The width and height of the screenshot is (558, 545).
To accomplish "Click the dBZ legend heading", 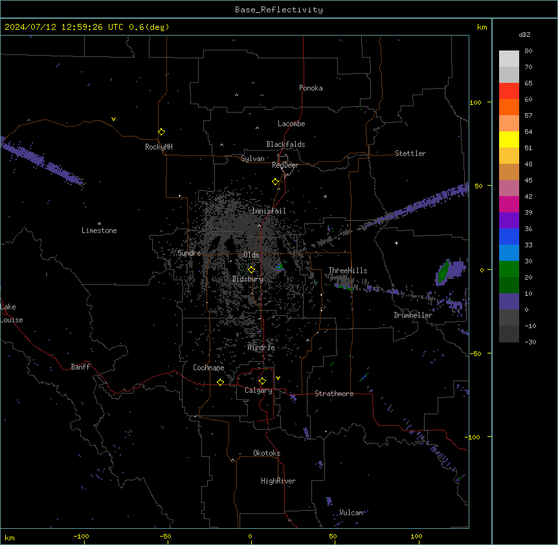I will pos(524,35).
